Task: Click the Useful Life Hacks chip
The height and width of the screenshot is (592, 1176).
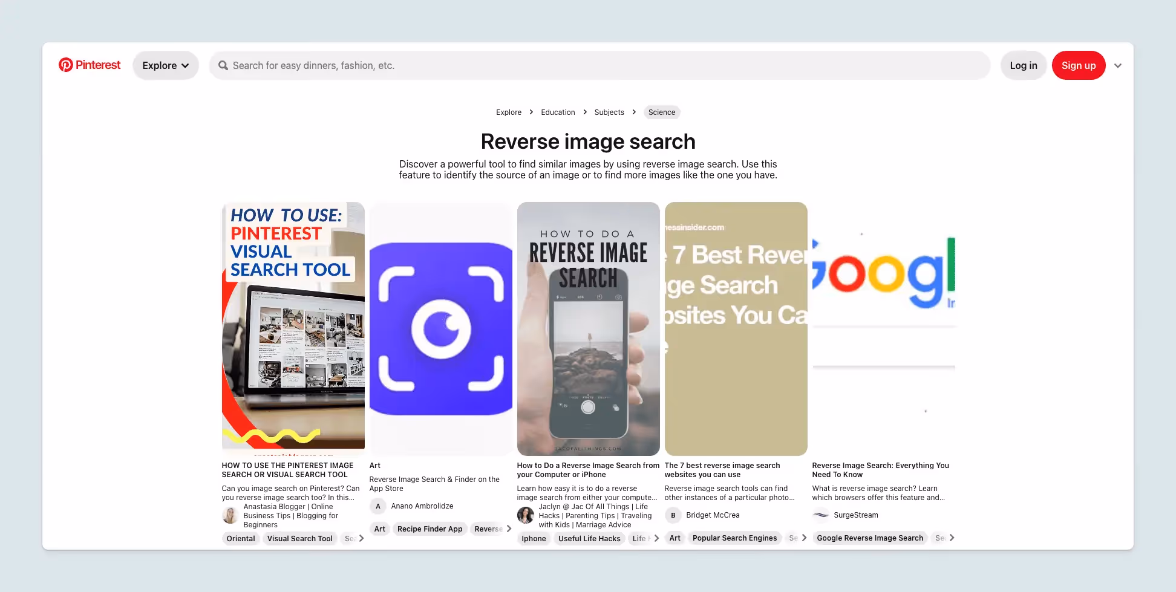Action: [589, 538]
